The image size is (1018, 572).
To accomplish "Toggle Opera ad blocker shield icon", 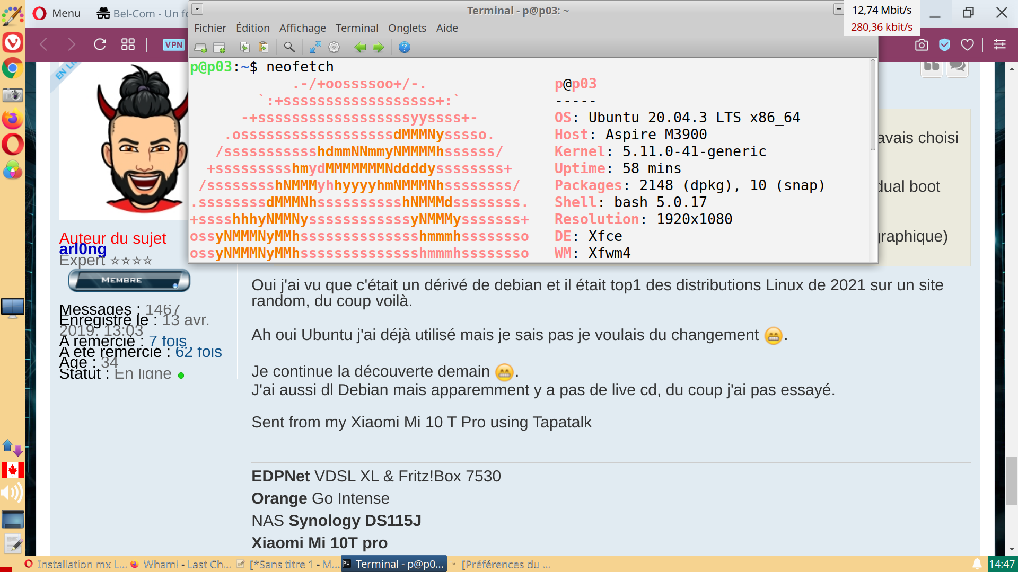I will pyautogui.click(x=944, y=45).
